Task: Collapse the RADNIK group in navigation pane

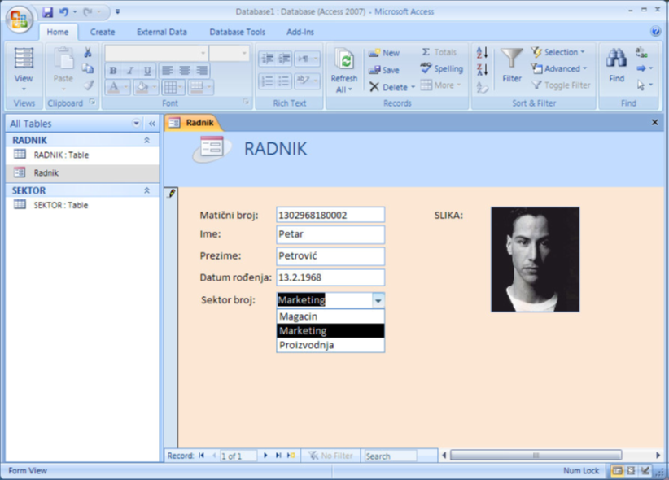Action: tap(146, 140)
